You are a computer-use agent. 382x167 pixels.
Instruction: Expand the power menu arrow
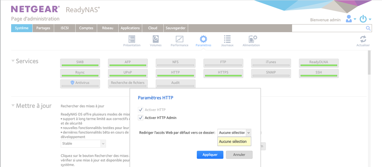370,19
